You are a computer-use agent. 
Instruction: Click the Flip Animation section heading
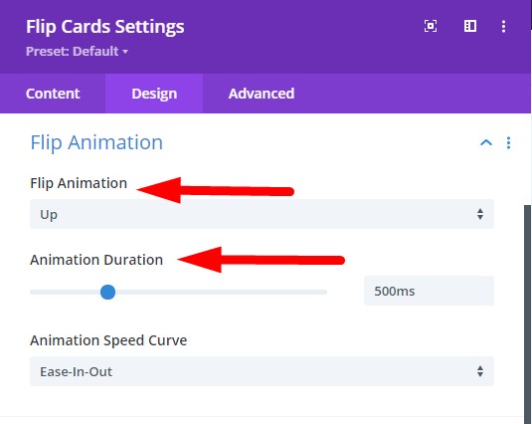[96, 142]
